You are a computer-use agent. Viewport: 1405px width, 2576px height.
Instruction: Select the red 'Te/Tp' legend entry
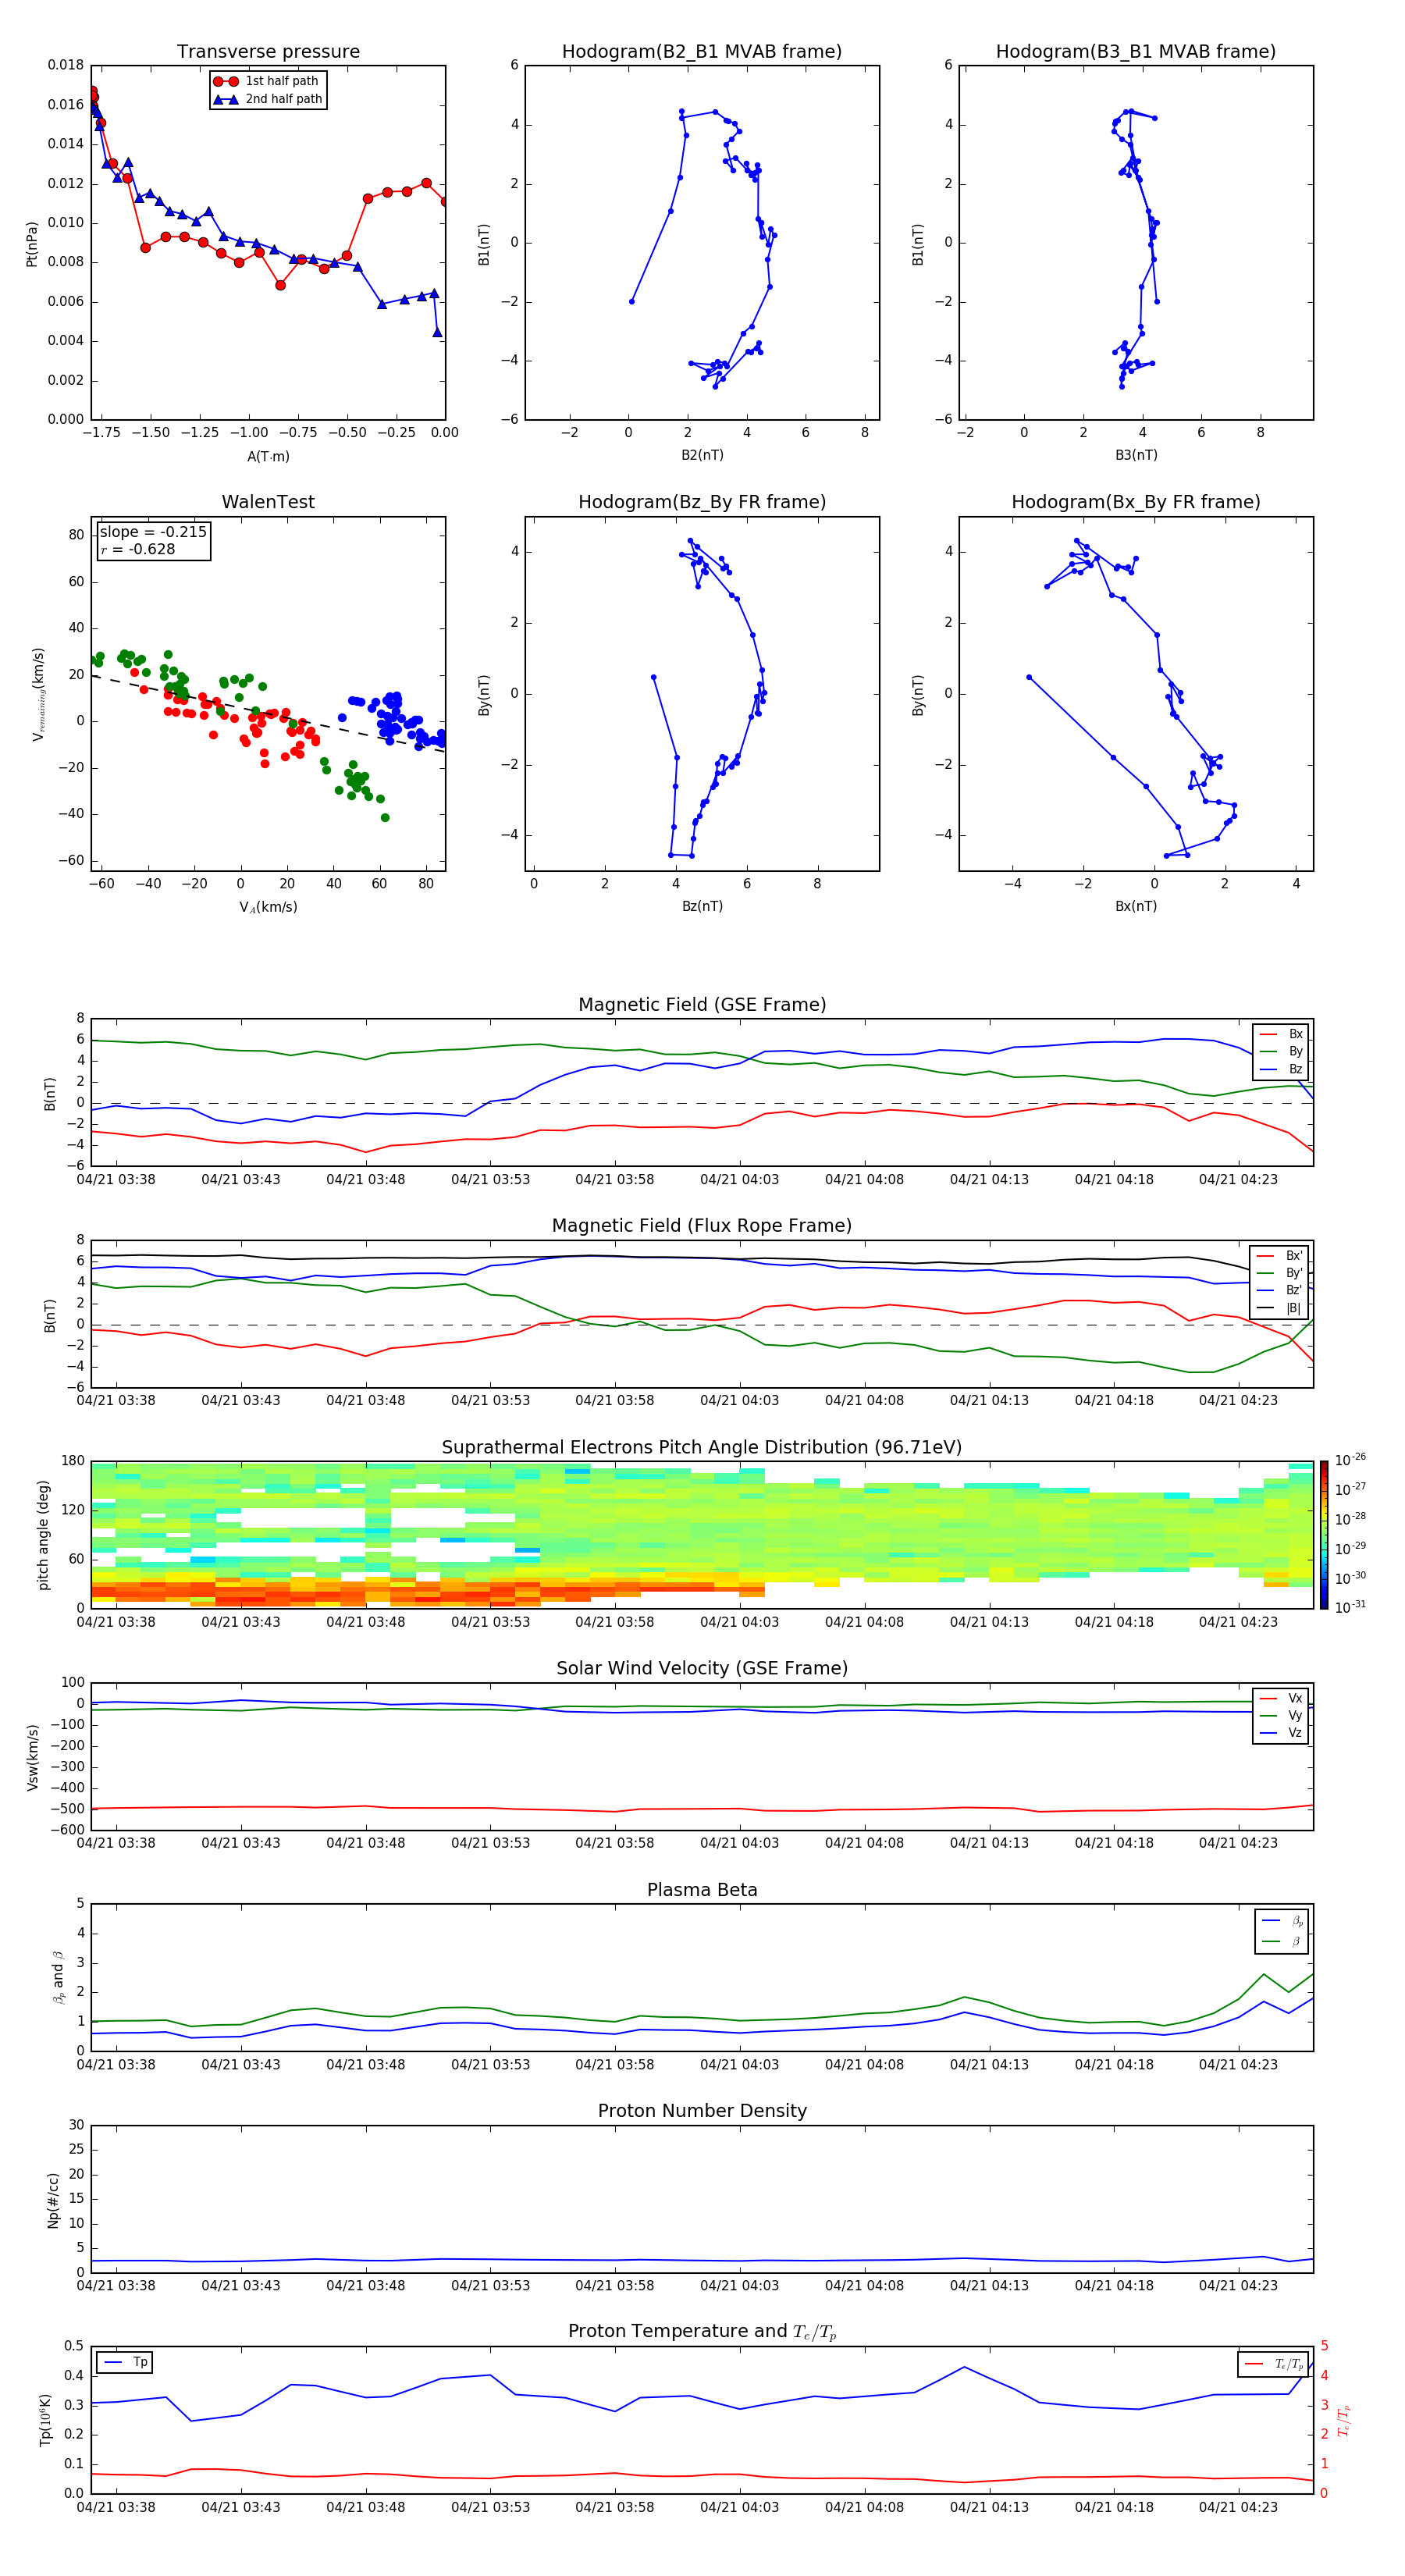pyautogui.click(x=1274, y=2364)
